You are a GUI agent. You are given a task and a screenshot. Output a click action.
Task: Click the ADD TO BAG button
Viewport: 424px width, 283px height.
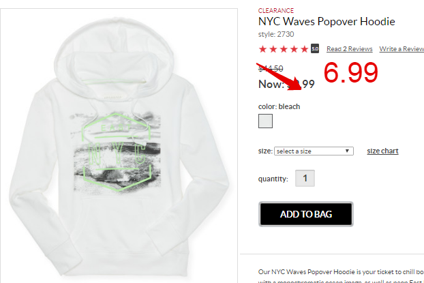point(306,214)
